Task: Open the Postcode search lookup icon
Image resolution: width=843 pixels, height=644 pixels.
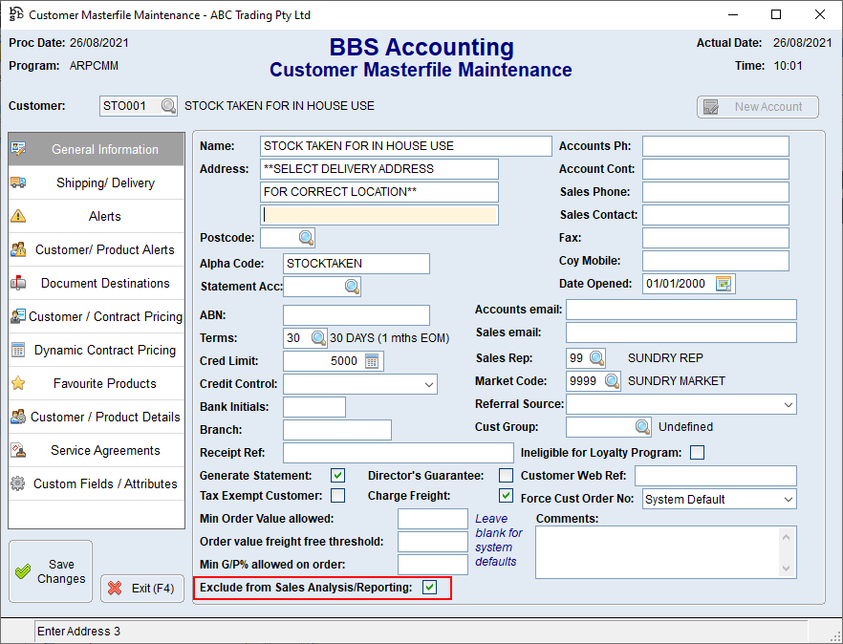Action: click(305, 237)
